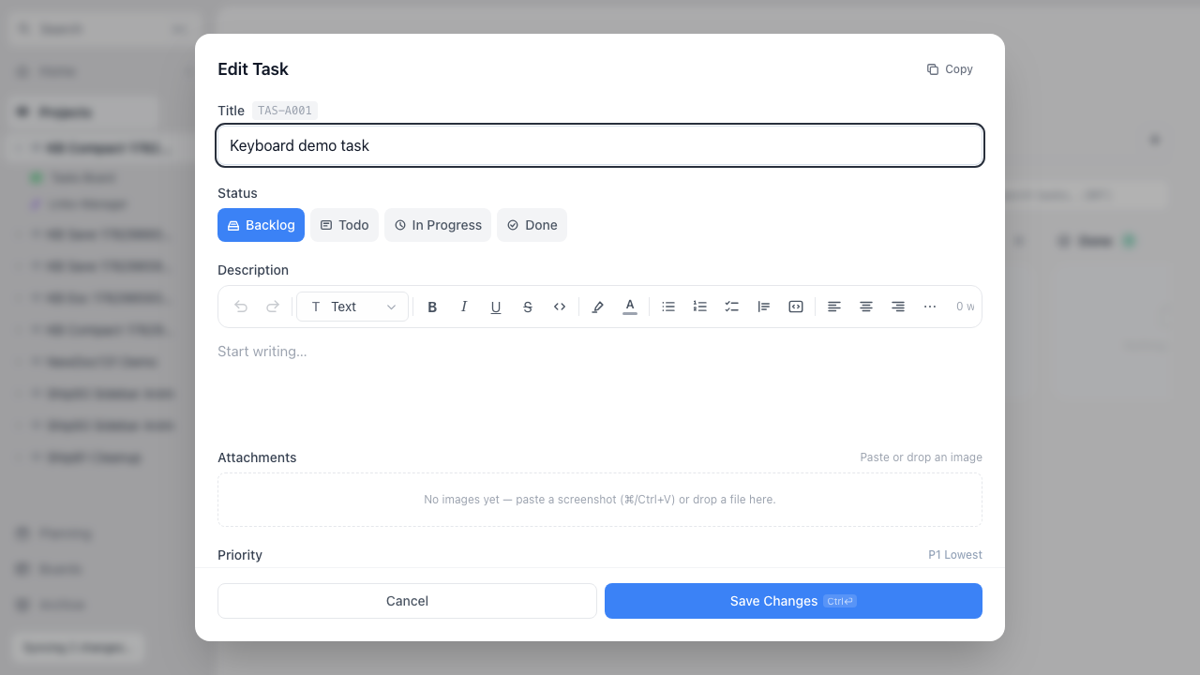The image size is (1200, 675).
Task: Insert a code block
Action: pos(796,307)
